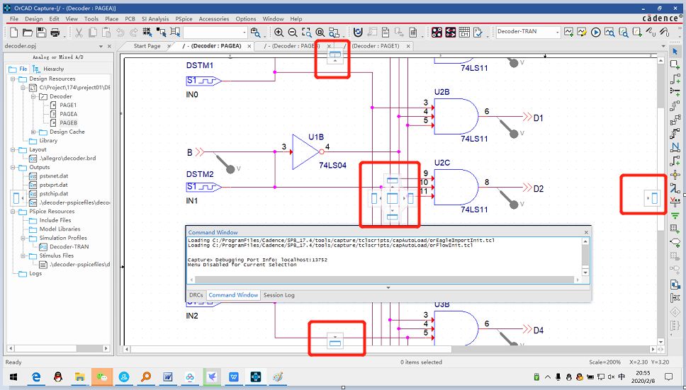Screen dimensions: 686x390
Task: Open the Accessories menu
Action: (214, 19)
